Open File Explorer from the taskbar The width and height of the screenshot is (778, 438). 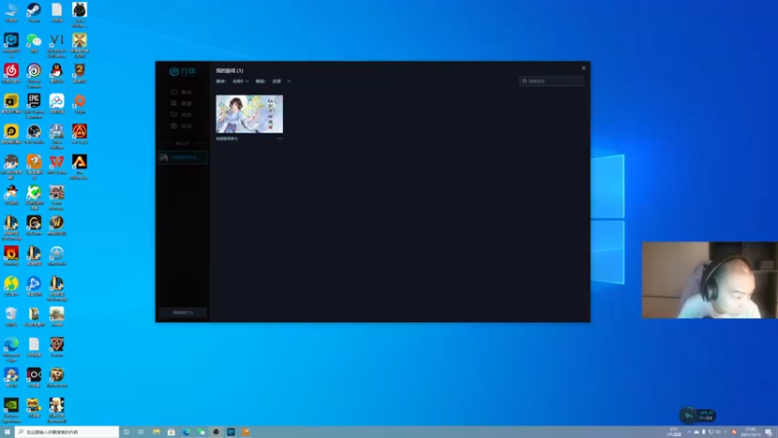[157, 432]
